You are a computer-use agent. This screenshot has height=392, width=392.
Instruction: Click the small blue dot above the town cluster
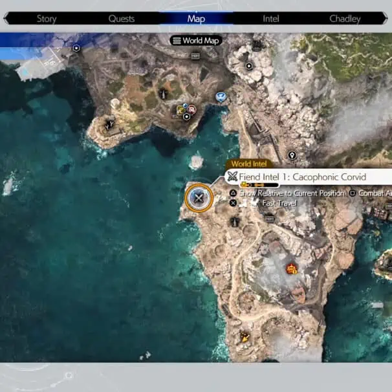point(185,105)
